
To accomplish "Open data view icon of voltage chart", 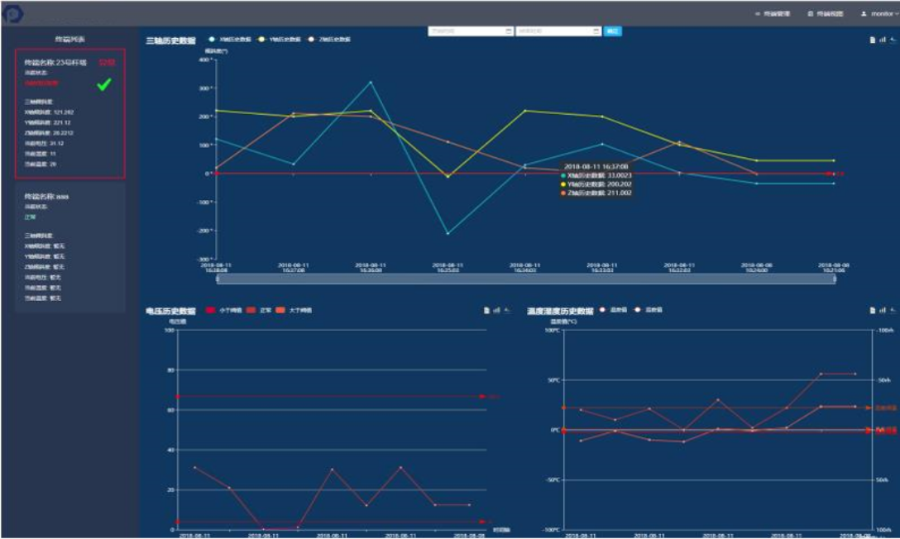I will [486, 311].
